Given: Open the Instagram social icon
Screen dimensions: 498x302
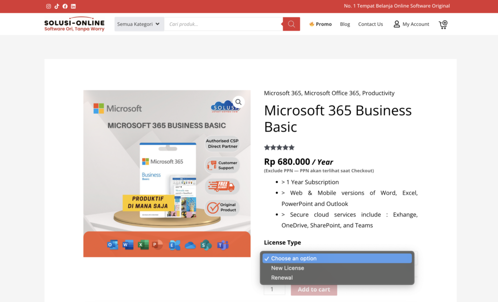Looking at the screenshot, I should tap(48, 6).
